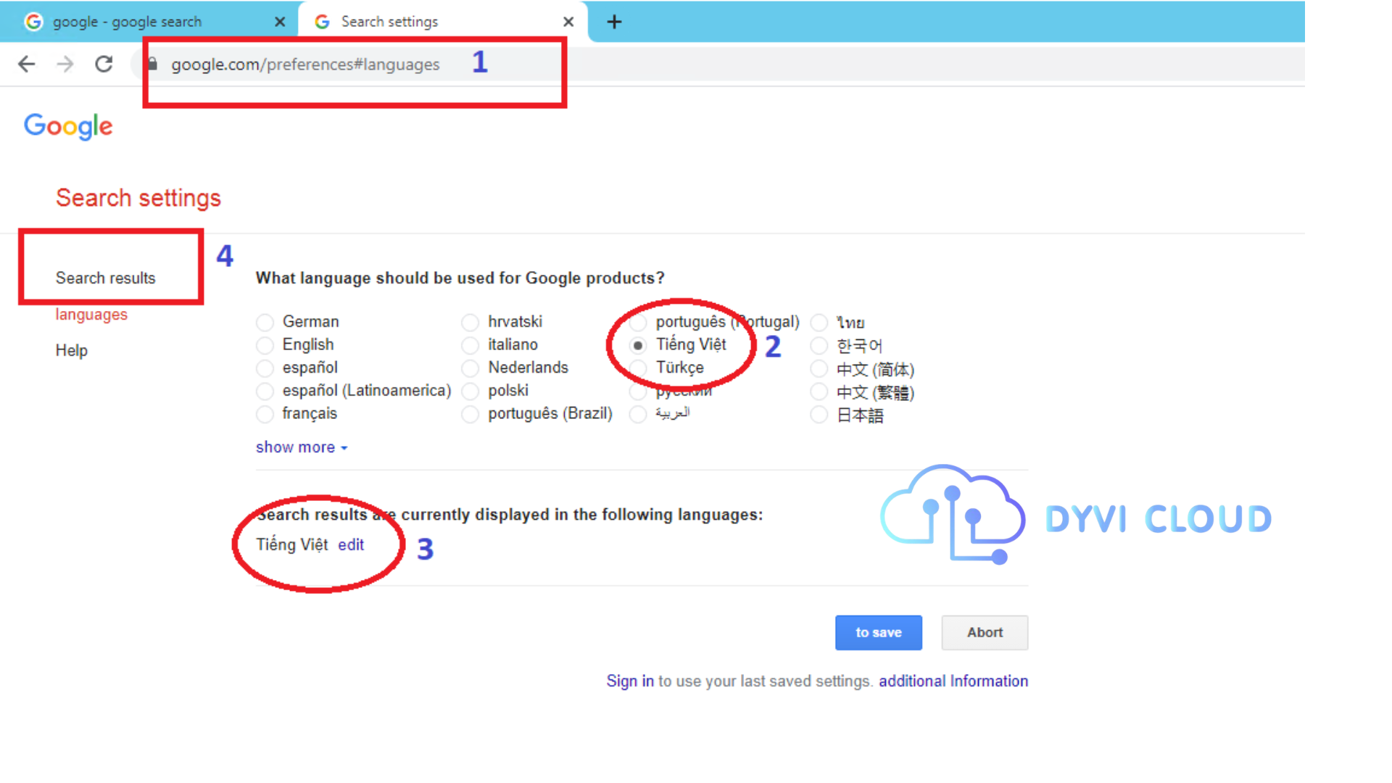Select français radio button

(x=265, y=415)
